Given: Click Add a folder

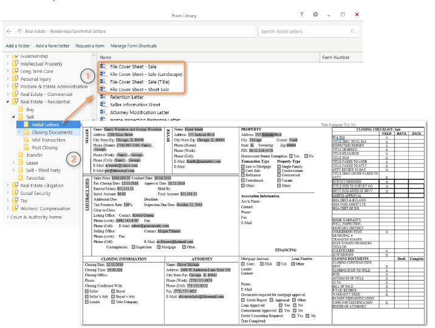Looking at the screenshot, I should pos(18,46).
